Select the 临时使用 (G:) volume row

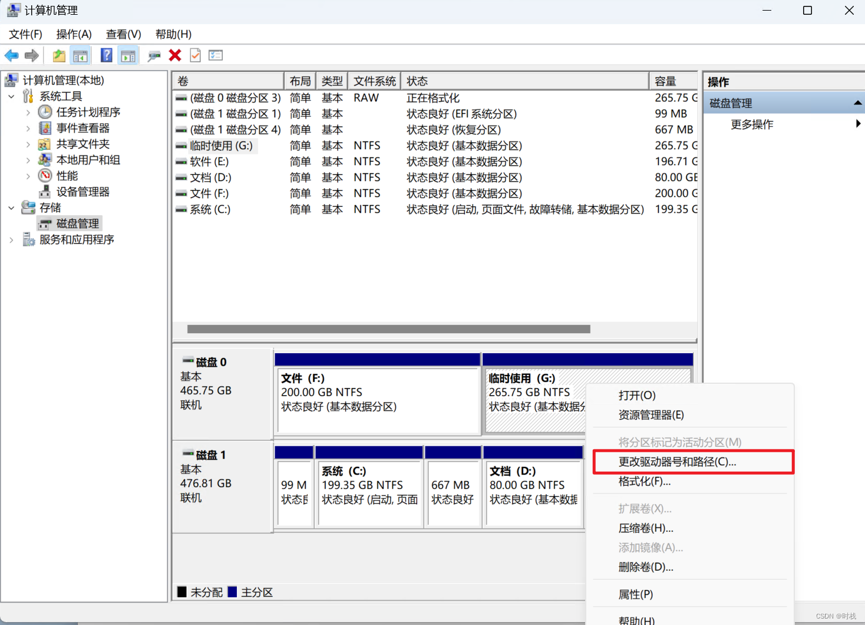[436, 146]
